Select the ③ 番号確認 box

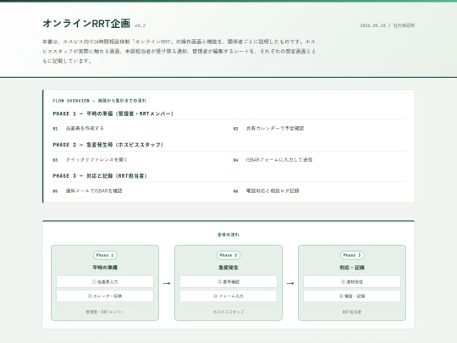(228, 282)
